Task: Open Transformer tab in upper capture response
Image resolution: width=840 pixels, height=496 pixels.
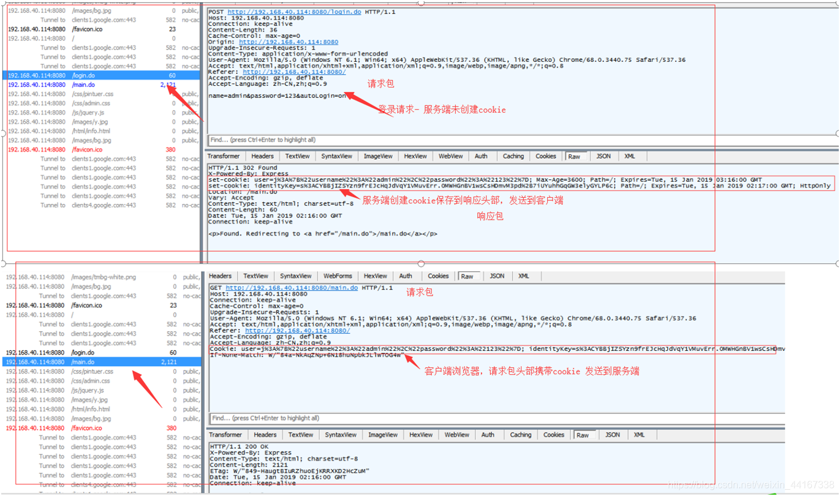Action: (223, 156)
